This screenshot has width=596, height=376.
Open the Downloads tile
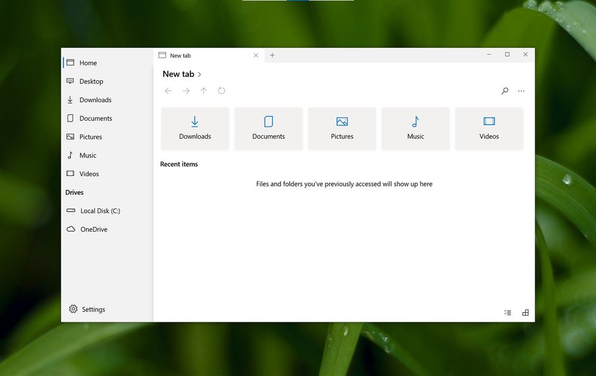[195, 128]
